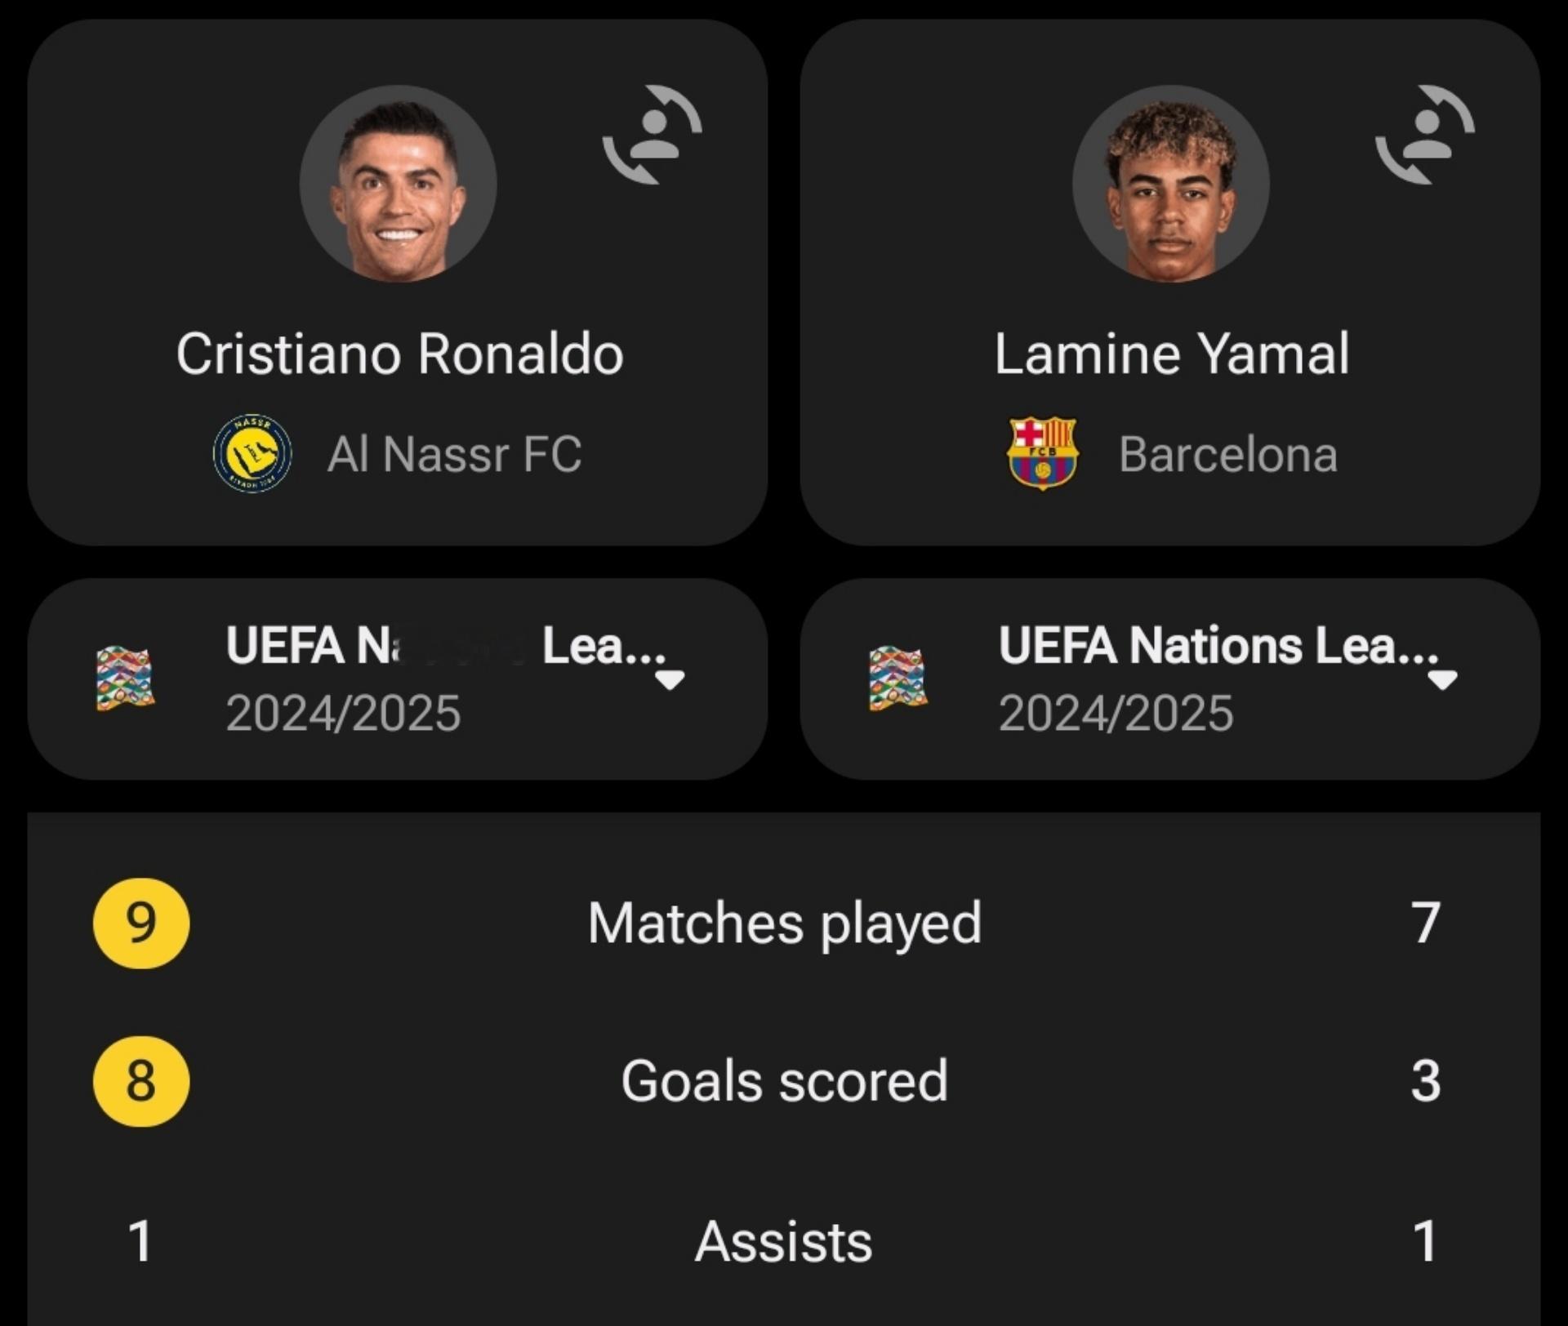This screenshot has width=1568, height=1326.
Task: Tap the yellow 8 goals scored badge
Action: 141,1082
